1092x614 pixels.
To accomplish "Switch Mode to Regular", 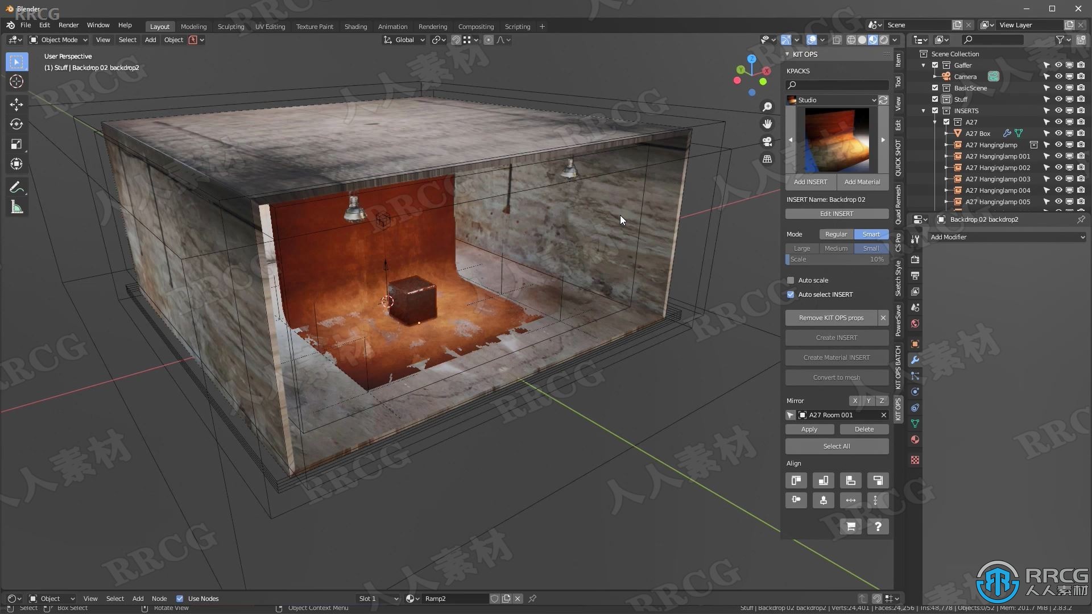I will tap(836, 234).
